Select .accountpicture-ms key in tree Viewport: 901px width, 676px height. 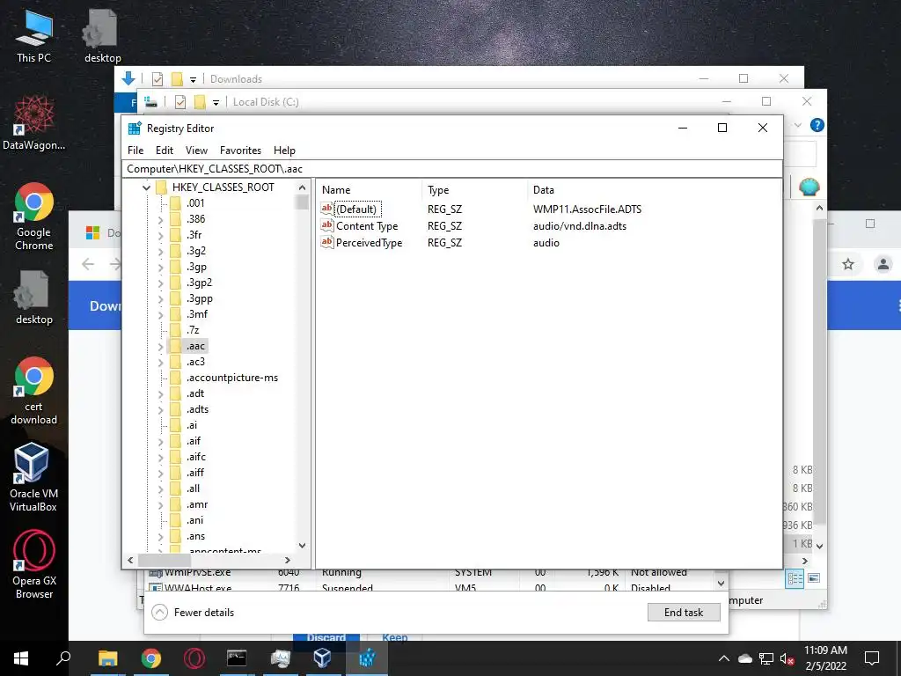pos(231,378)
